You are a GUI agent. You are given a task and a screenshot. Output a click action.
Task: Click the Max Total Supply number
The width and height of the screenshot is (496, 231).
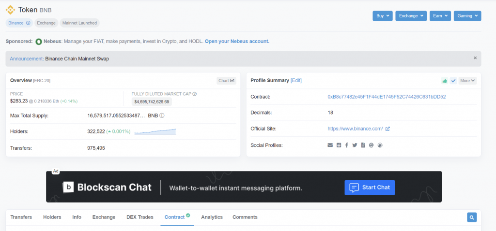tap(116, 115)
